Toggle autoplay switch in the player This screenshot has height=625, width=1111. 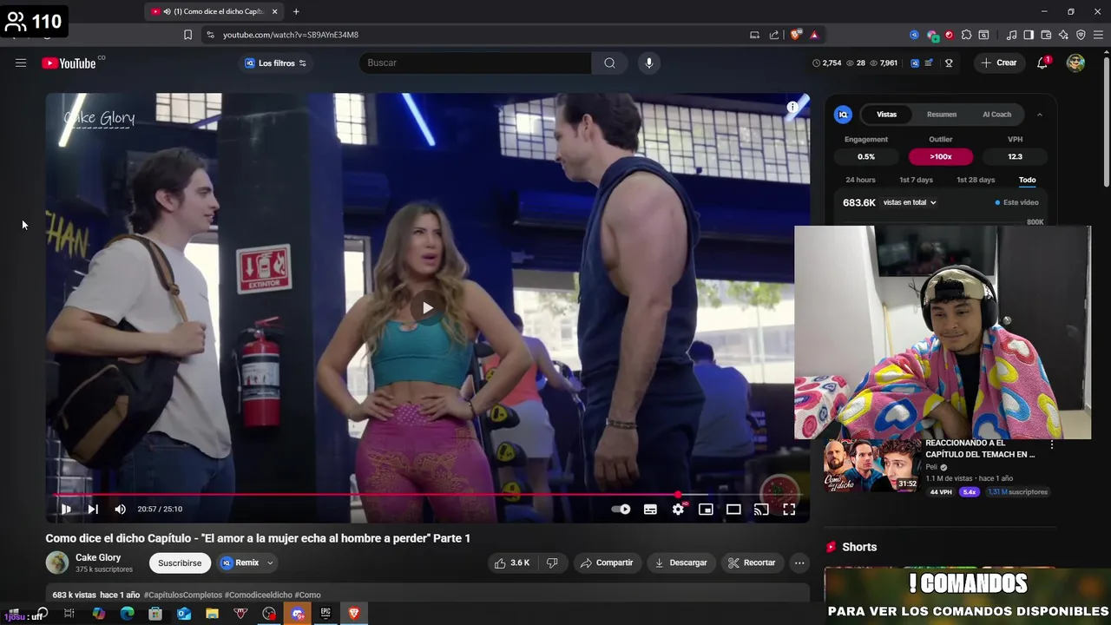[621, 510]
